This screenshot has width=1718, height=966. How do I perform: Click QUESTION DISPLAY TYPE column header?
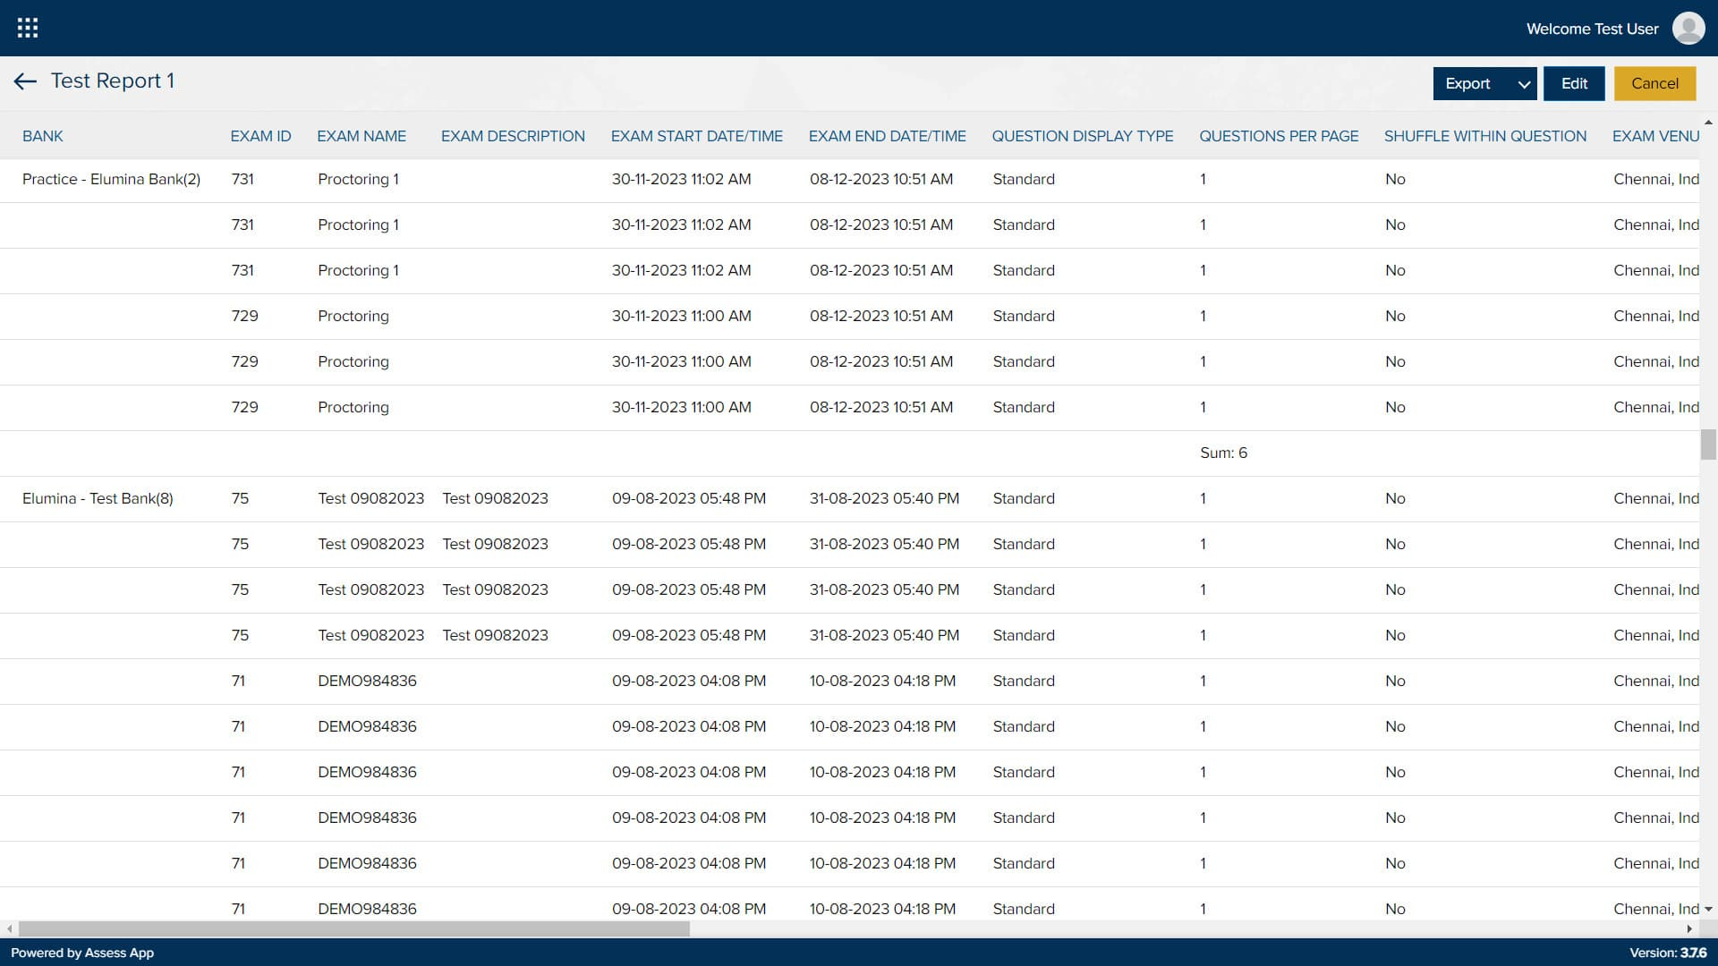pyautogui.click(x=1082, y=137)
